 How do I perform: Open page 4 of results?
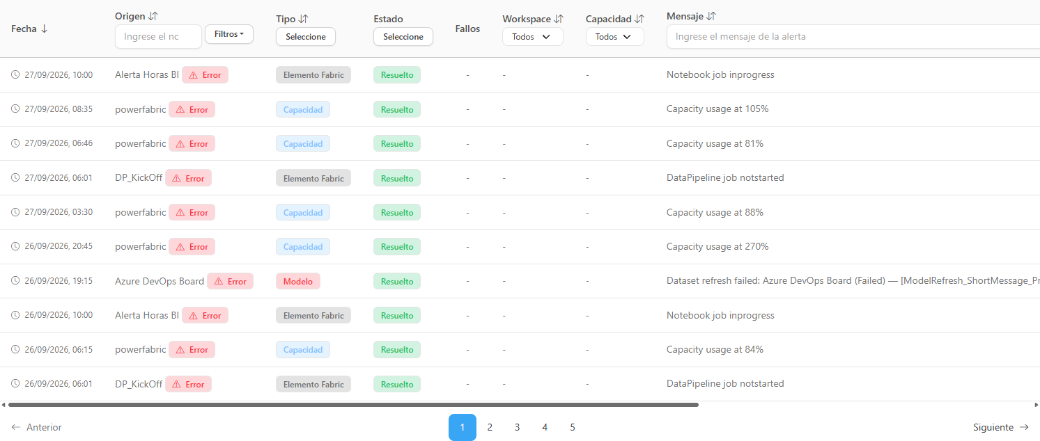click(x=545, y=427)
